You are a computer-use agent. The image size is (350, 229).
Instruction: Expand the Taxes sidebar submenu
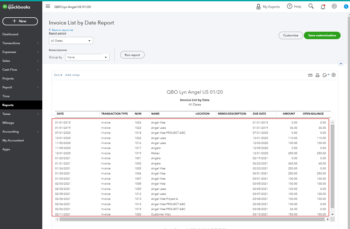(x=38, y=114)
